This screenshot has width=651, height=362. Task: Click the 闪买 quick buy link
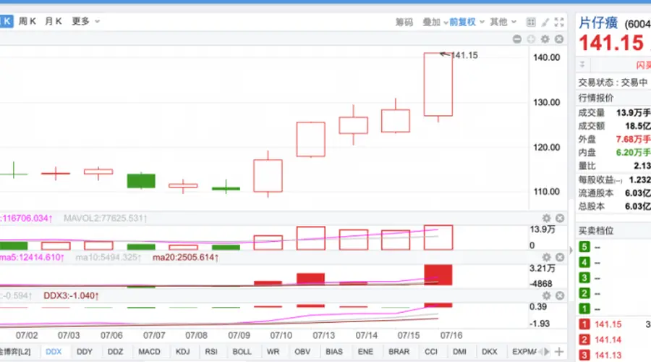644,65
